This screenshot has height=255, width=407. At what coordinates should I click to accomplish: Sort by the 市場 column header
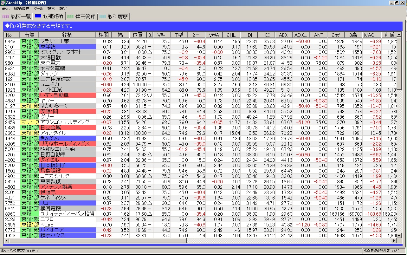tap(29, 35)
